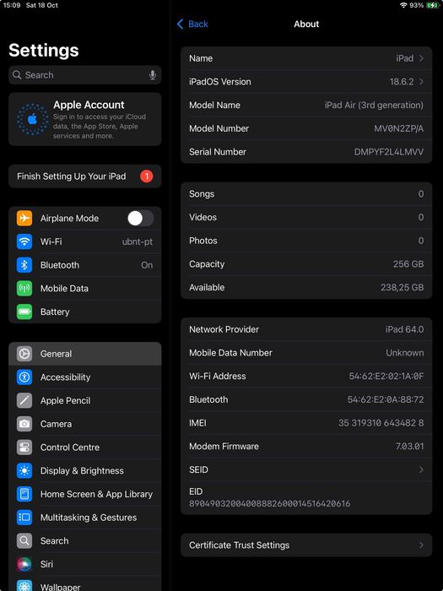The image size is (443, 591).
Task: Tap the Wallpaper flower icon
Action: (x=24, y=585)
